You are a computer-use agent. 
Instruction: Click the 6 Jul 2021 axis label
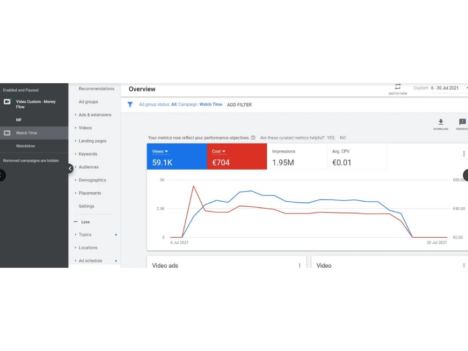click(179, 242)
